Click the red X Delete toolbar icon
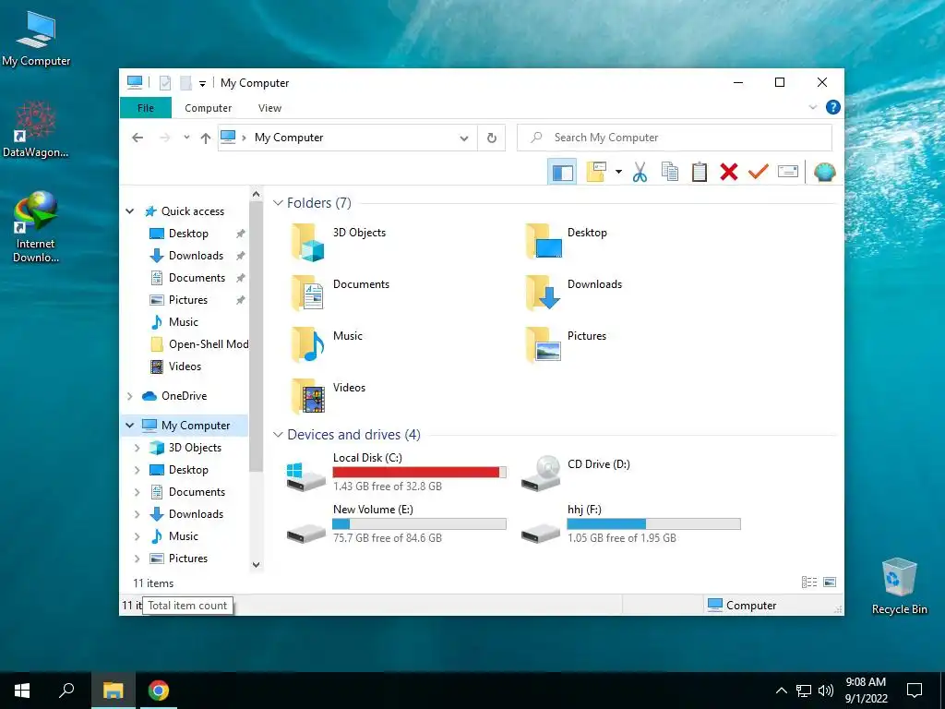 (x=729, y=173)
